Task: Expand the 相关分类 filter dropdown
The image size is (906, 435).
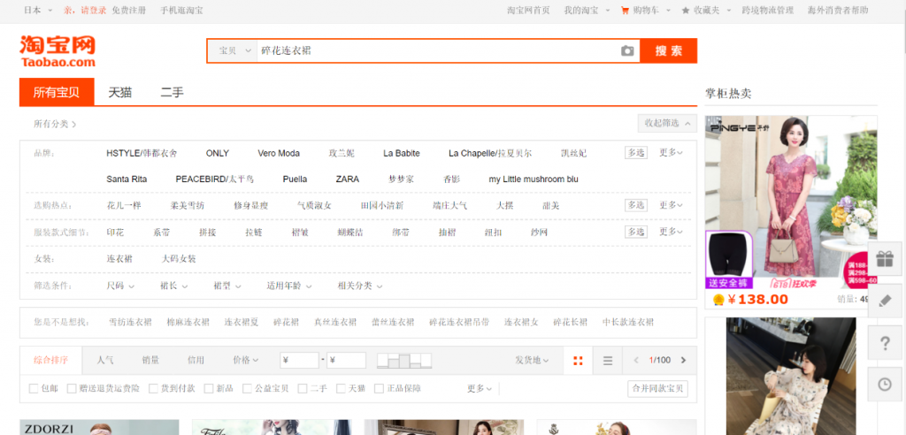Action: pos(360,286)
